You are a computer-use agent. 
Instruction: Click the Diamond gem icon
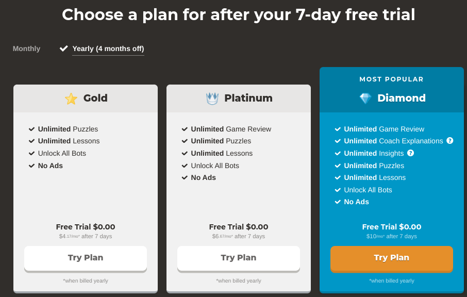coord(365,98)
